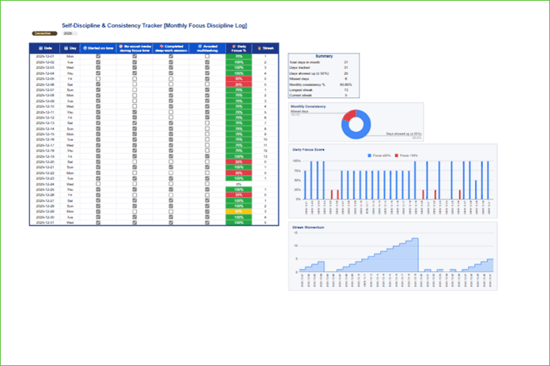Select the white 0% focus cell for 2025-12-24
The image size is (550, 366).
click(239, 184)
